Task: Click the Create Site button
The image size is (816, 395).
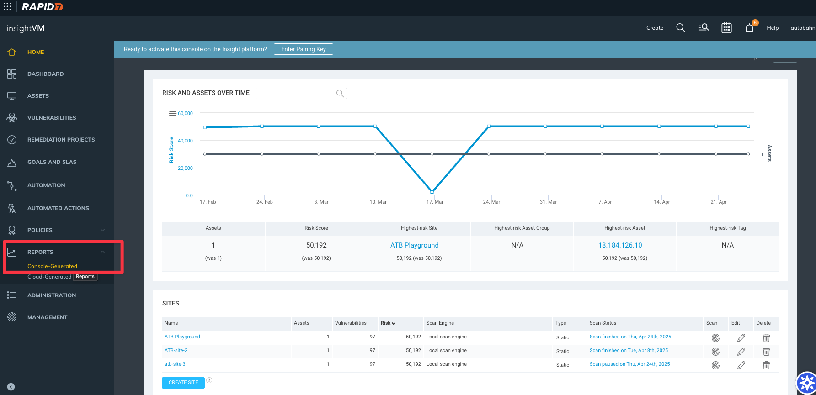Action: click(183, 383)
